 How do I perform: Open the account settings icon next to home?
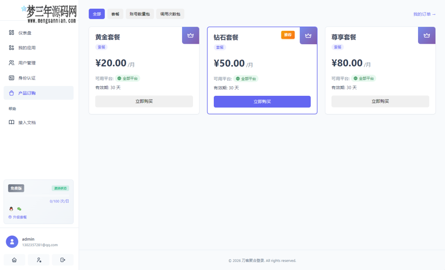[38, 259]
